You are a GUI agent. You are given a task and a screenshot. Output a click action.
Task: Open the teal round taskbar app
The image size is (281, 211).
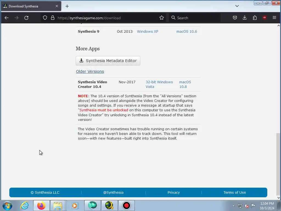(x=92, y=206)
